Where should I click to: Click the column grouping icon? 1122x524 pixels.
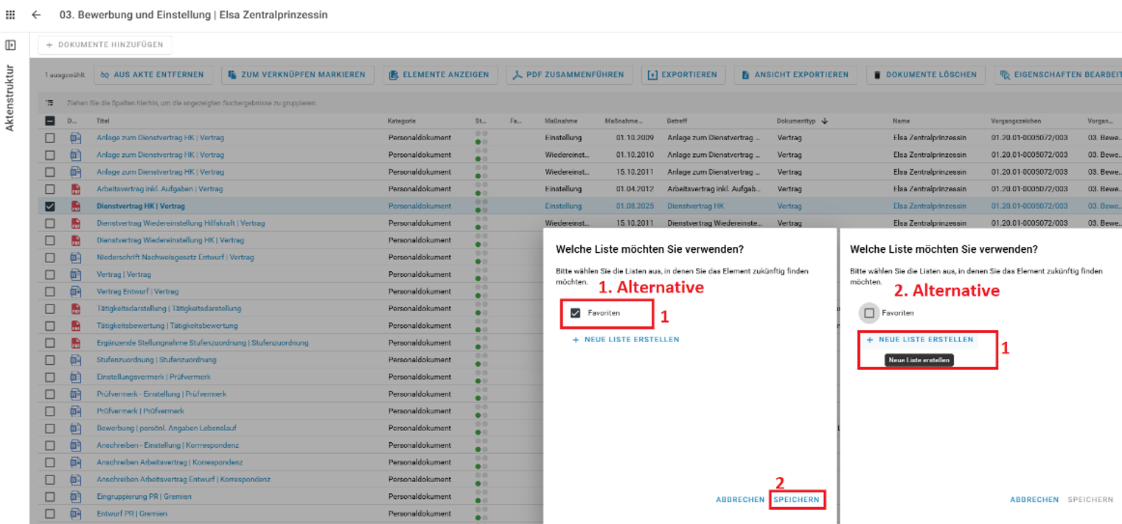click(x=49, y=103)
